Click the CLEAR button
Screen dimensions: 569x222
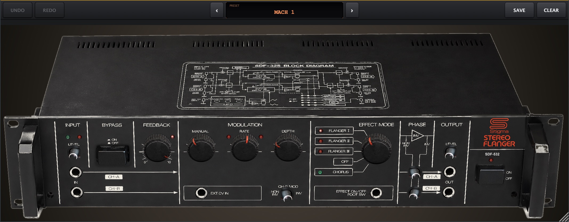551,10
